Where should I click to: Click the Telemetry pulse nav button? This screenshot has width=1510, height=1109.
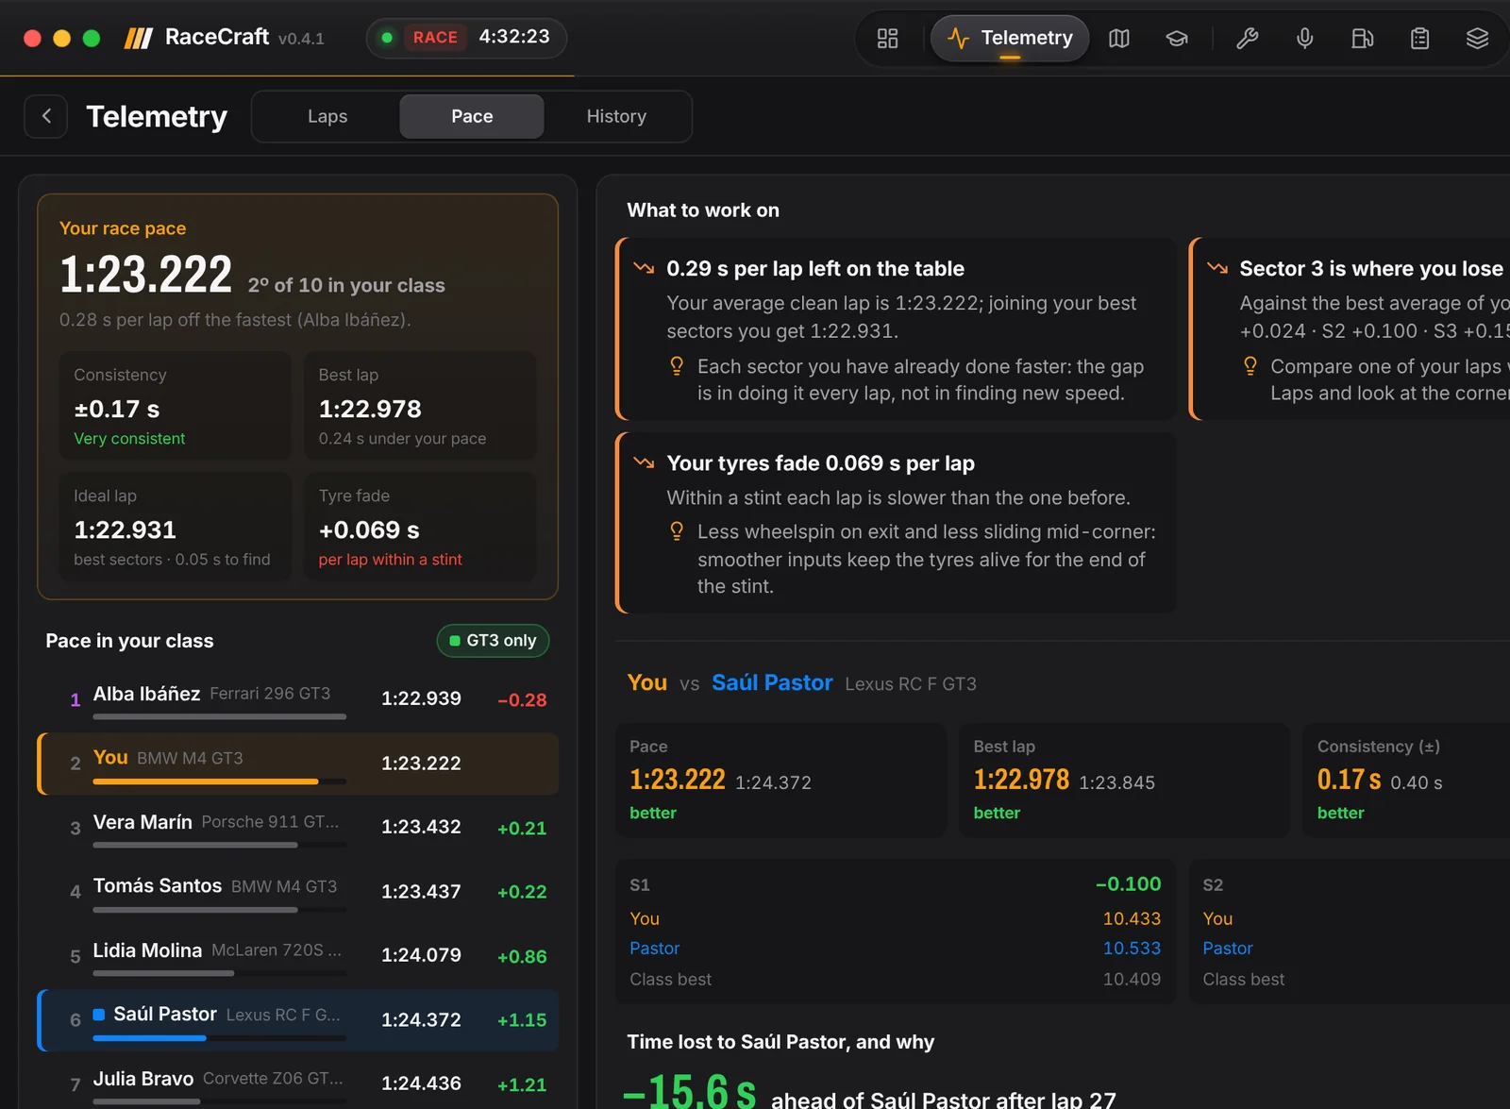(1010, 39)
